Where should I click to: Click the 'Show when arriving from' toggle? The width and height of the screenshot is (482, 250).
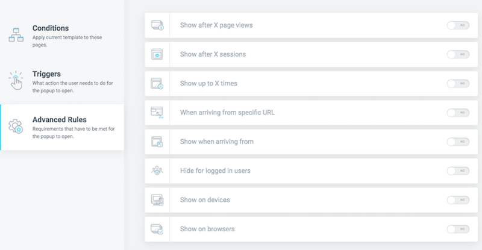tap(458, 142)
